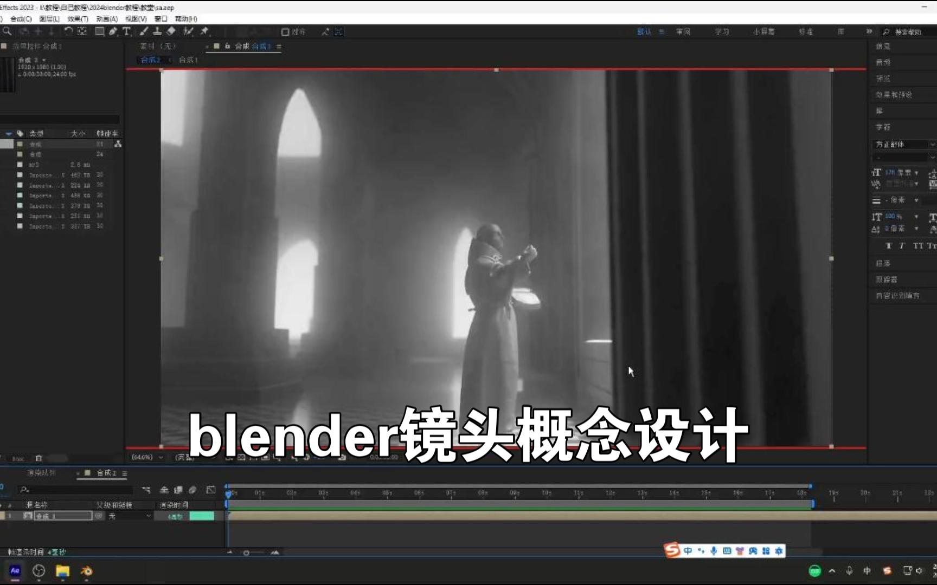The height and width of the screenshot is (585, 937).
Task: Toggle the lock icon on composition viewer tab
Action: point(228,46)
